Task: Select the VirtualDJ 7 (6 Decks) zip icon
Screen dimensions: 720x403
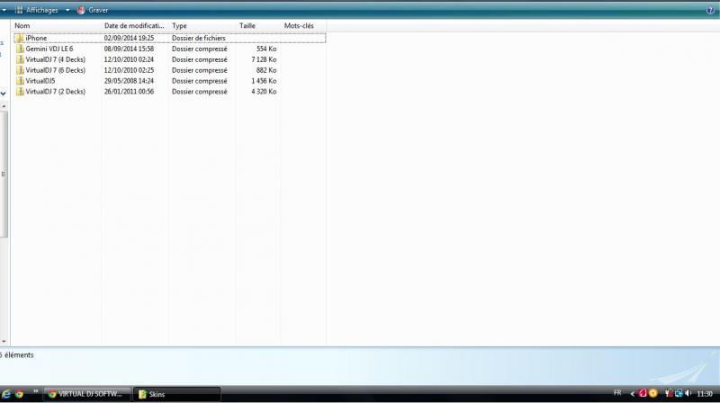Action: point(20,70)
